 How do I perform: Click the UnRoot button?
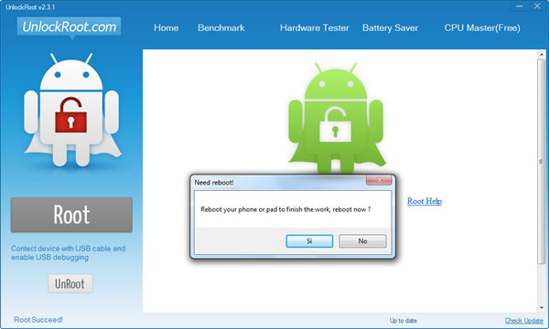click(x=70, y=283)
